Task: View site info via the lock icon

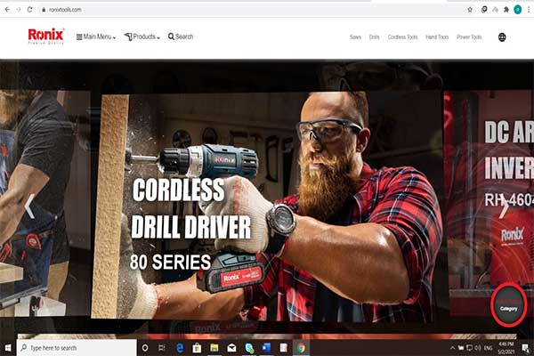Action: [x=44, y=10]
